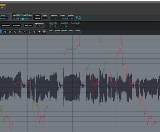Select the Note tool with waveform icon
160x132 pixels.
10,32
